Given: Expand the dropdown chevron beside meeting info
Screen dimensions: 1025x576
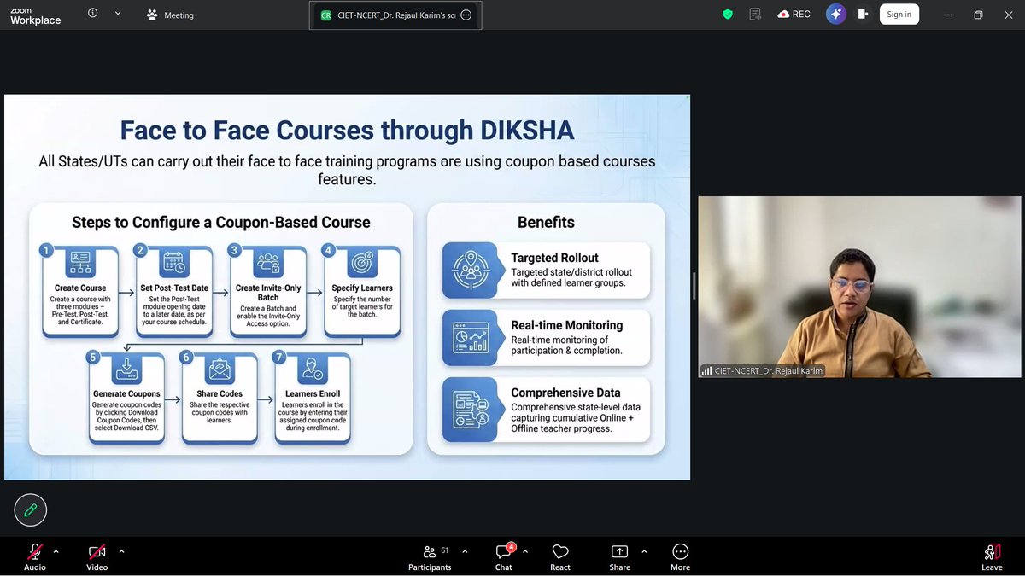Looking at the screenshot, I should click(118, 14).
